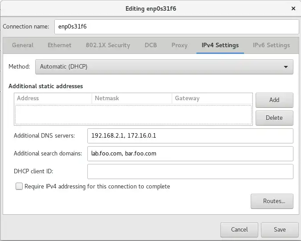Viewport: 301px width, 241px height.
Task: Focus the Additional DNS servers field
Action: coord(190,135)
